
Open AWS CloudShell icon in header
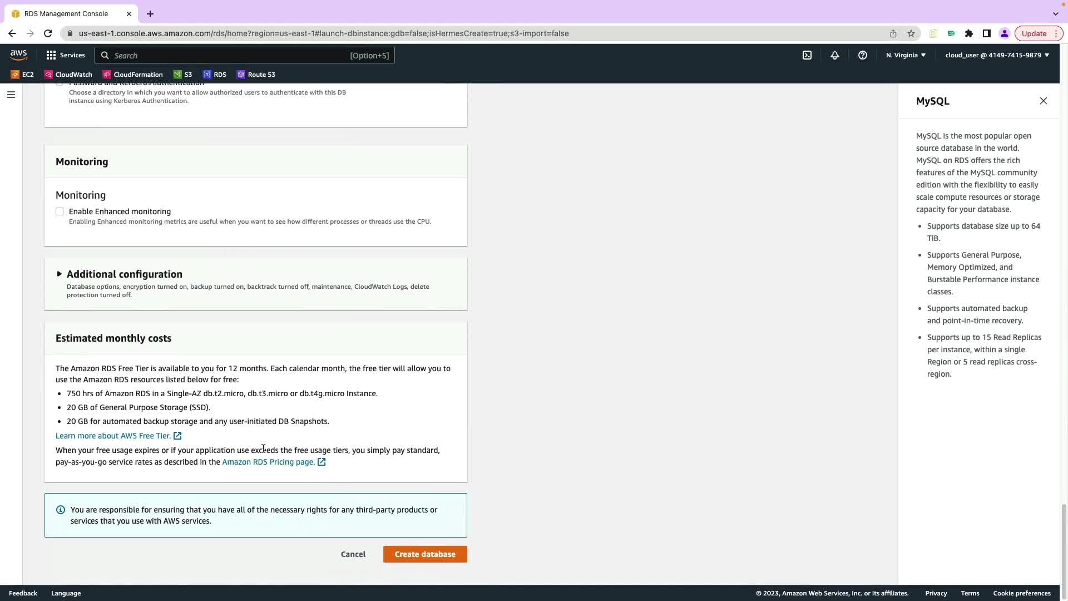(807, 55)
